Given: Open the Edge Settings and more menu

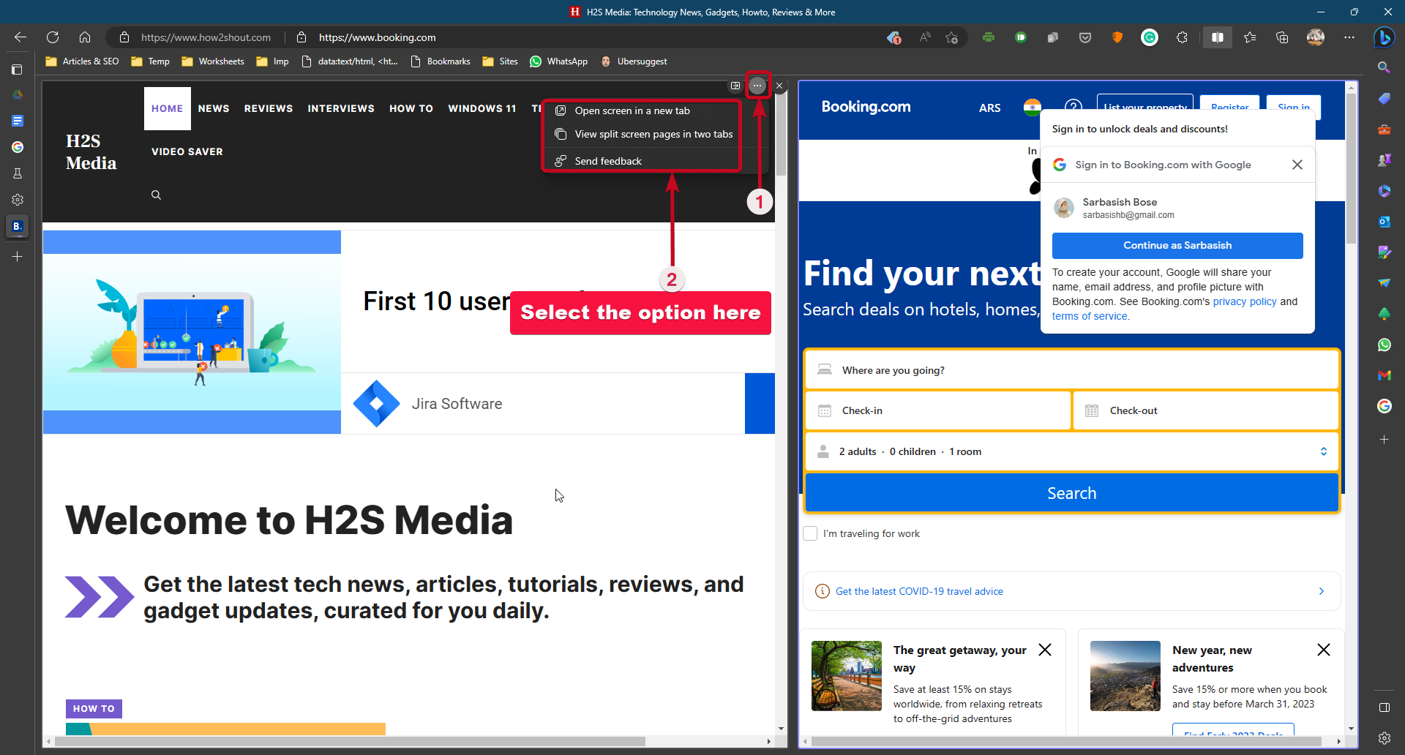Looking at the screenshot, I should click(1349, 37).
